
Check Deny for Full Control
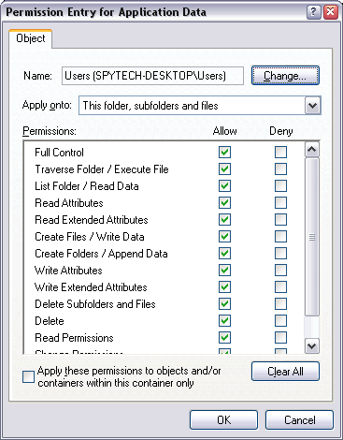[280, 153]
